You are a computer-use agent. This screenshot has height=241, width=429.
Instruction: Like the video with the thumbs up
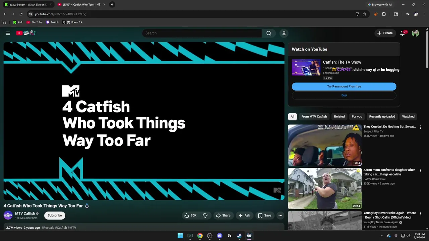pyautogui.click(x=190, y=216)
